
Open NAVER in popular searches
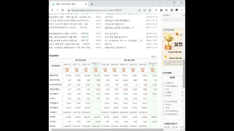click(168, 96)
